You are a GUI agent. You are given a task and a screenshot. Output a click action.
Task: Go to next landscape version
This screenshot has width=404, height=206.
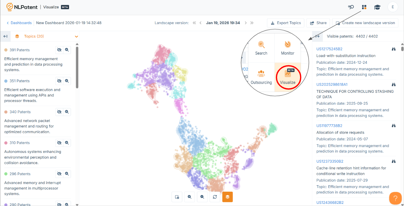coord(245,23)
